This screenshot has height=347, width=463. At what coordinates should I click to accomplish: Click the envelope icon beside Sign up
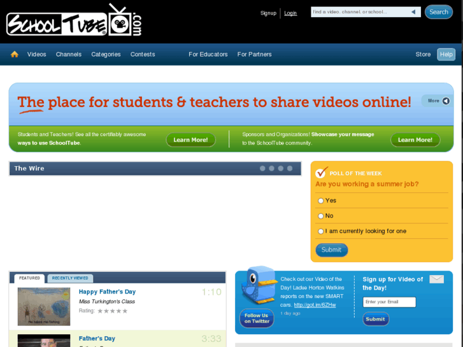point(436,279)
